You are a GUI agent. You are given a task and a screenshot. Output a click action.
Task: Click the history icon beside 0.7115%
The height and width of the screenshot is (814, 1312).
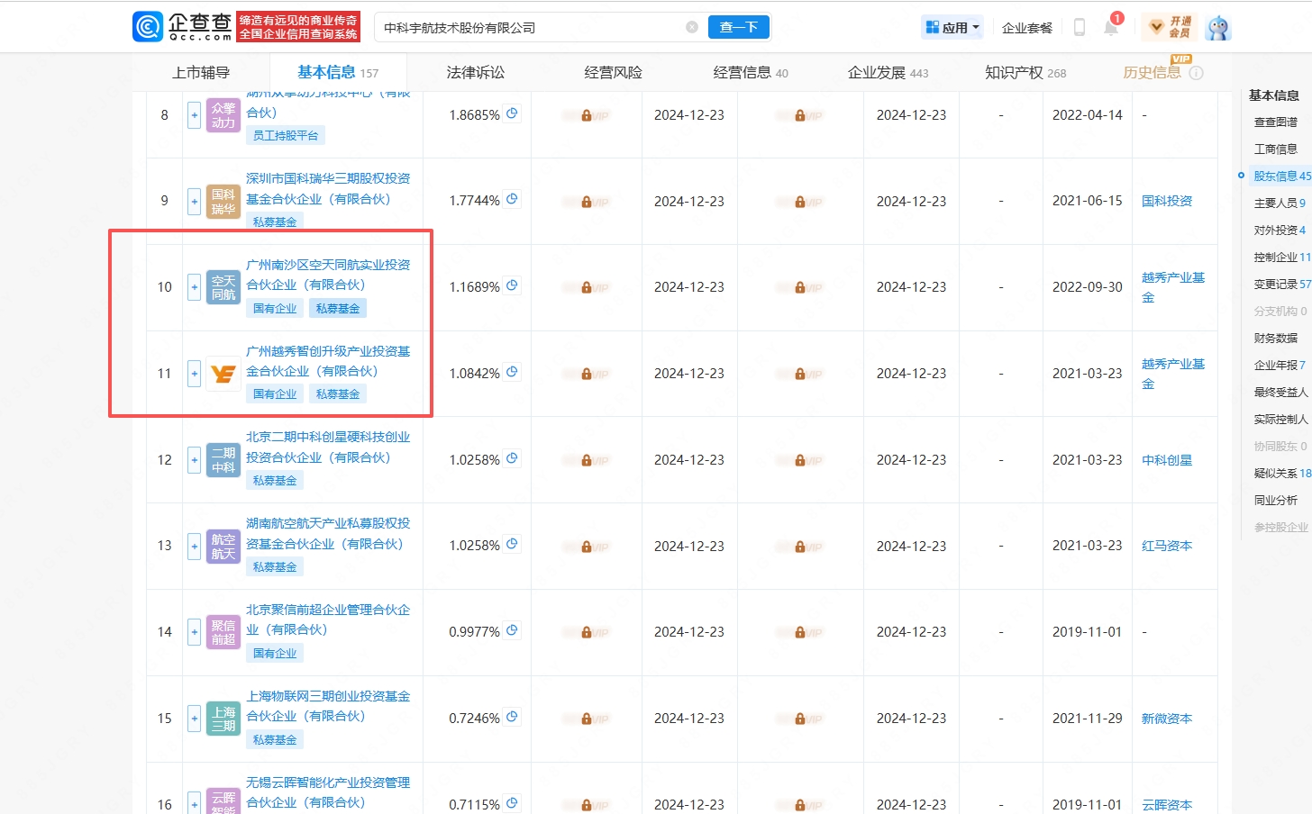click(512, 802)
